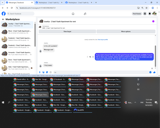Open the Windows notification center
160x128 pixels.
156,102
